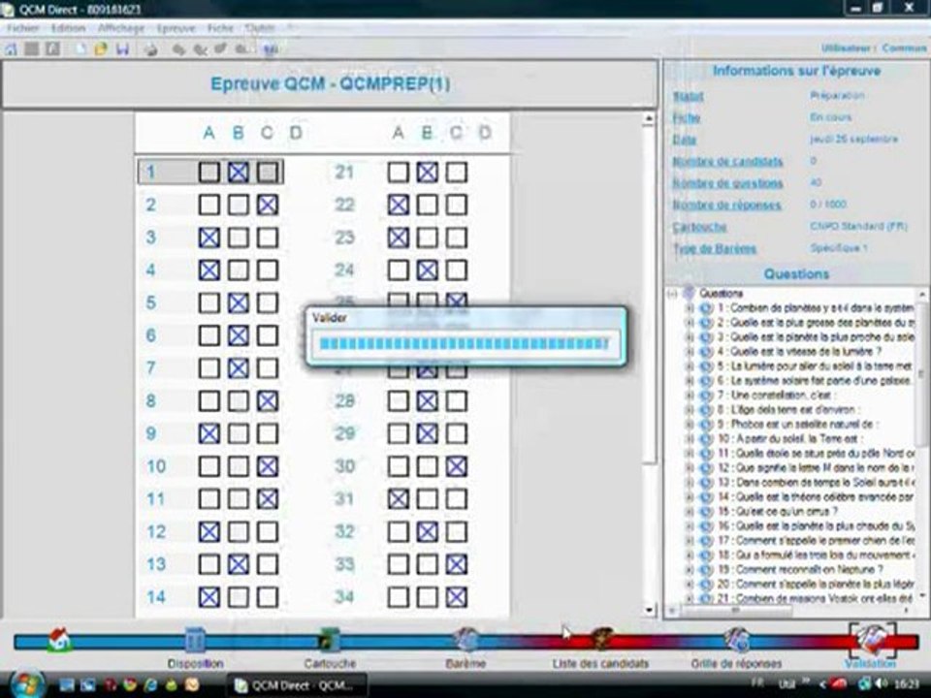Image resolution: width=931 pixels, height=698 pixels.
Task: Open the Fiche menu
Action: (x=220, y=28)
